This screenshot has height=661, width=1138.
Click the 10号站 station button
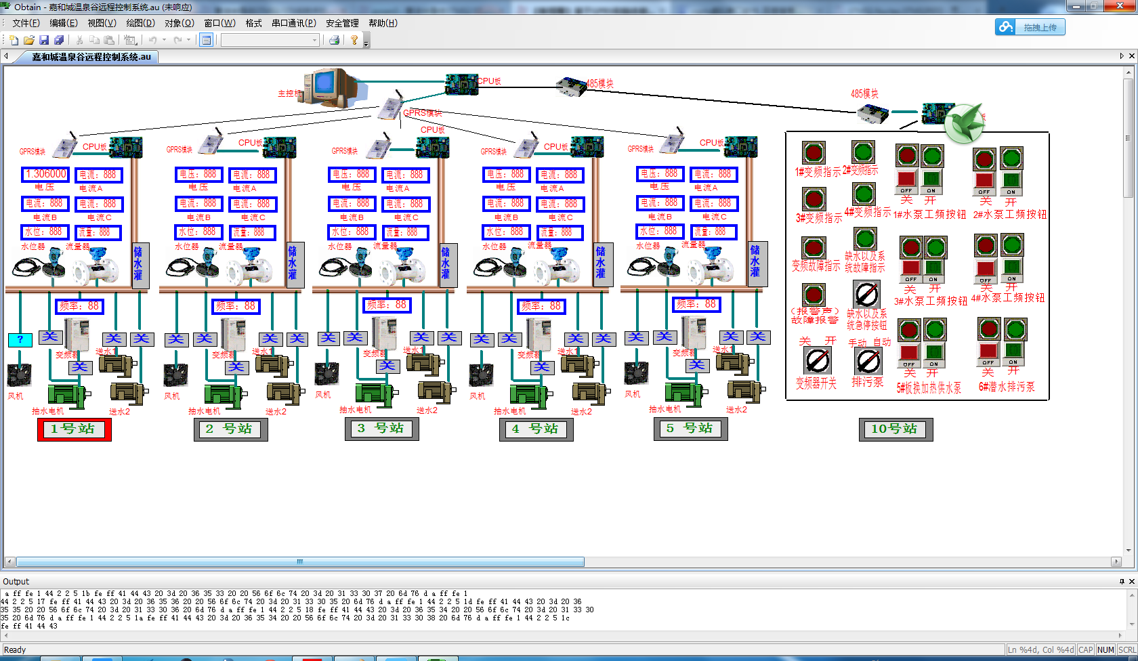click(896, 429)
